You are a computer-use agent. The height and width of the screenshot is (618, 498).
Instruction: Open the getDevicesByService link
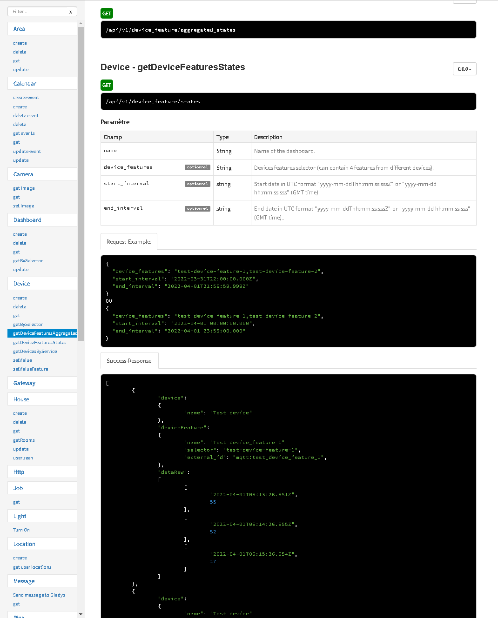(35, 352)
